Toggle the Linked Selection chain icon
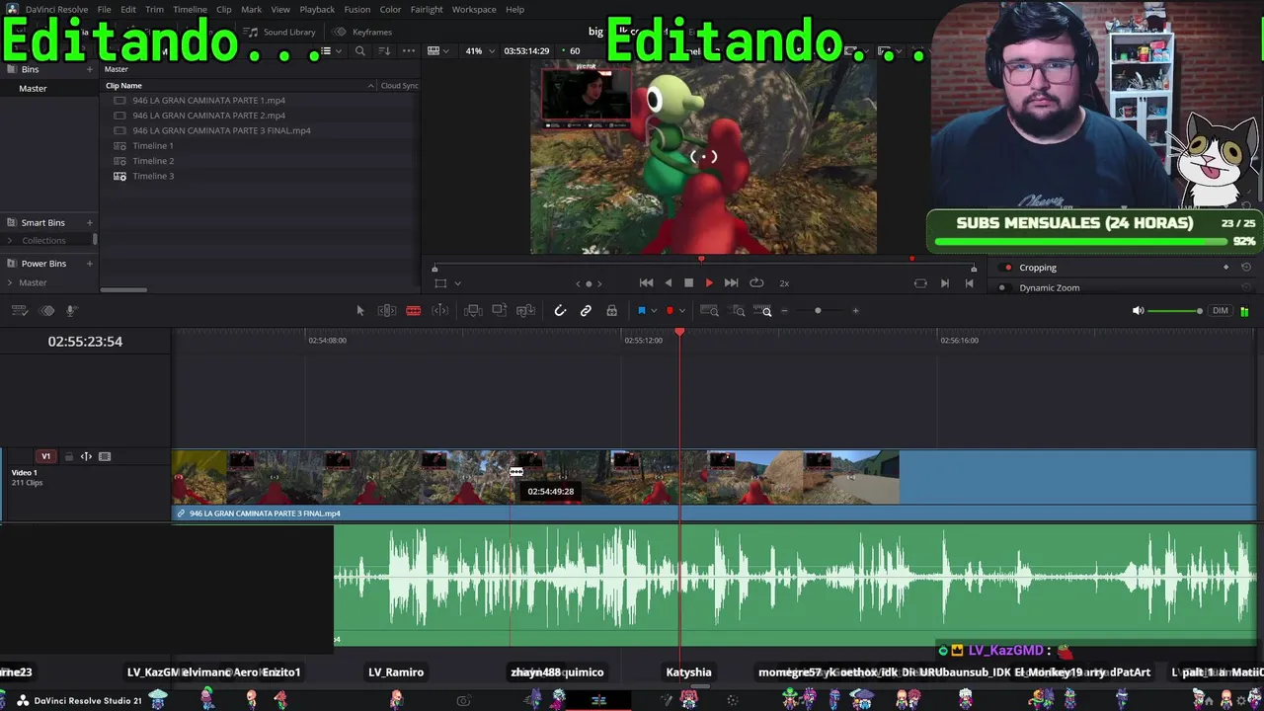This screenshot has width=1264, height=711. [586, 311]
